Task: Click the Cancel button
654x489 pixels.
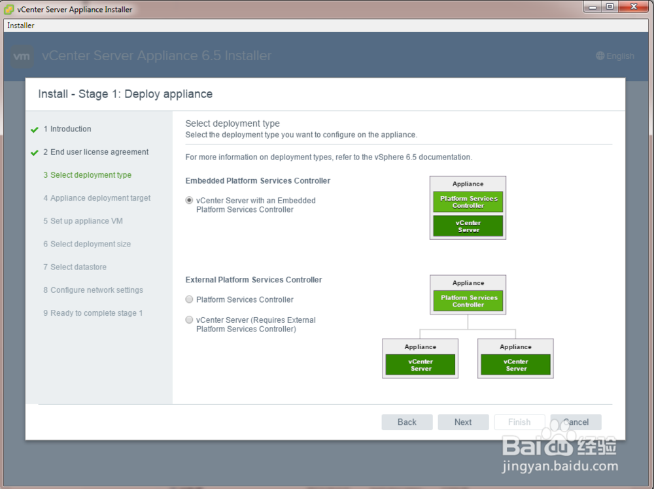Action: pos(576,422)
